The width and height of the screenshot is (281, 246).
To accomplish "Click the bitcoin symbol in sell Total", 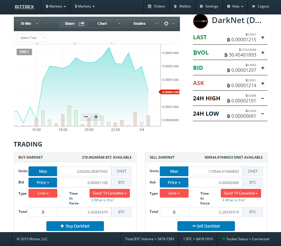I will click(174, 212).
